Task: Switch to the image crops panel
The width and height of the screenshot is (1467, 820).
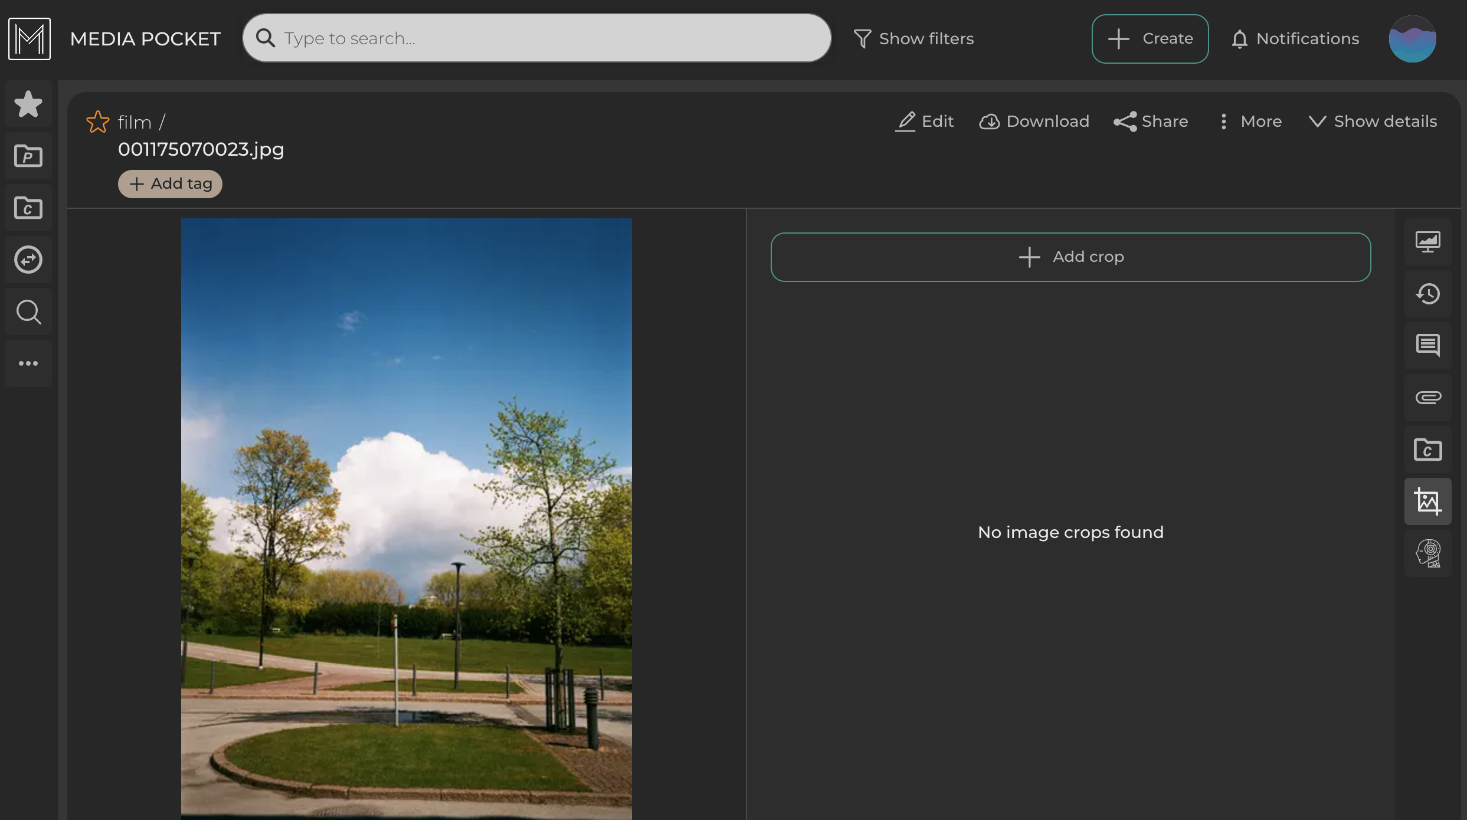Action: click(1427, 501)
